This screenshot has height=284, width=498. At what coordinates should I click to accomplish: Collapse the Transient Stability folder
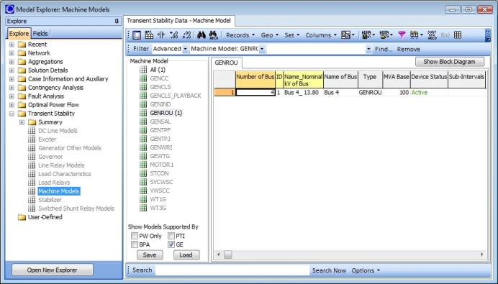(x=12, y=114)
